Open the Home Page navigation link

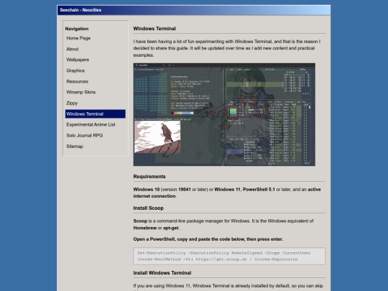click(x=78, y=38)
